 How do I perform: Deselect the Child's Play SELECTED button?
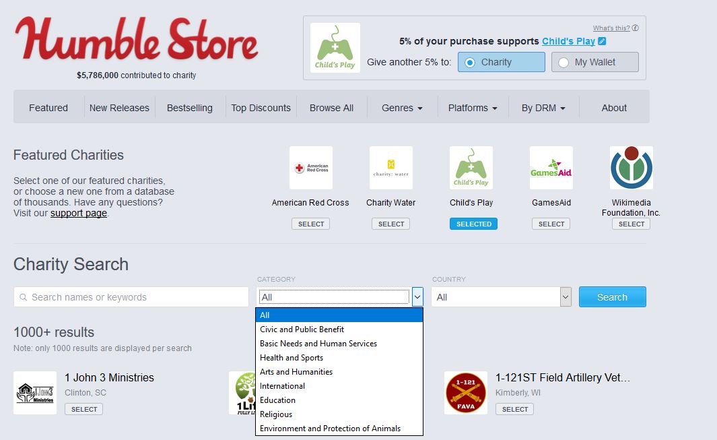click(473, 224)
